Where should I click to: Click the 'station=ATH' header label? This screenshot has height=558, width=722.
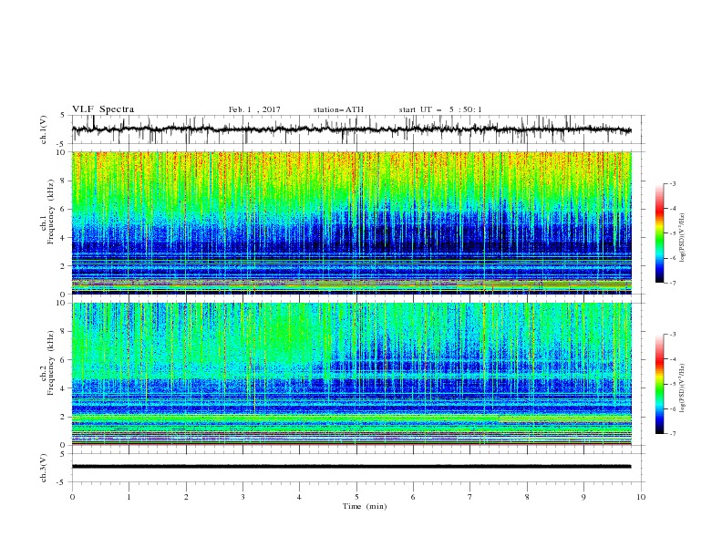tap(338, 109)
